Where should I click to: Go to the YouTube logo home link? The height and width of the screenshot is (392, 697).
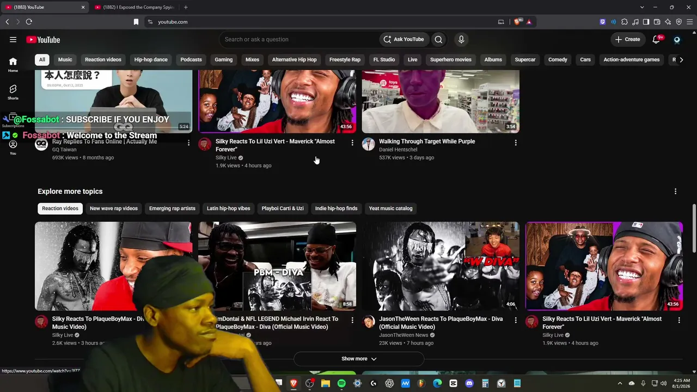(x=43, y=39)
